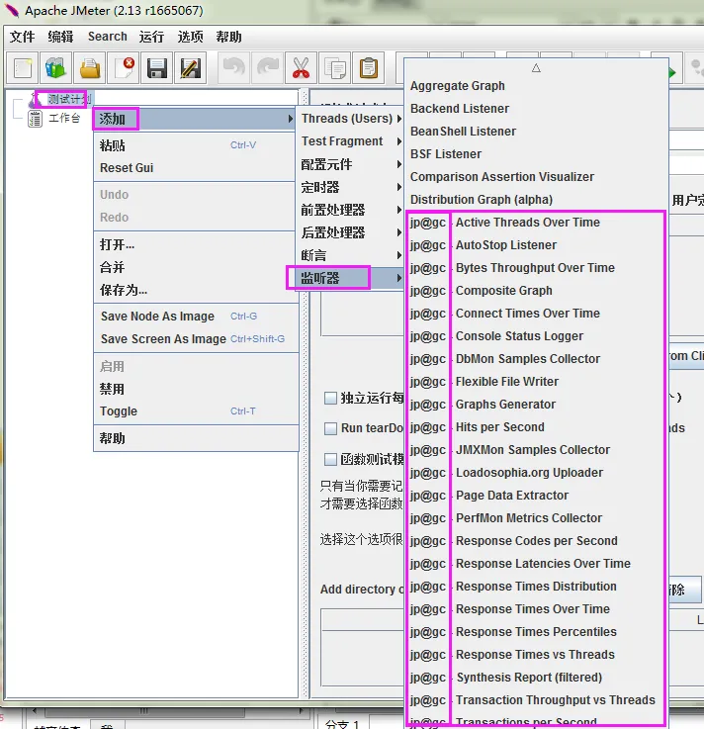704x729 pixels.
Task: Expand the 配置元件 submenu
Action: (x=350, y=164)
